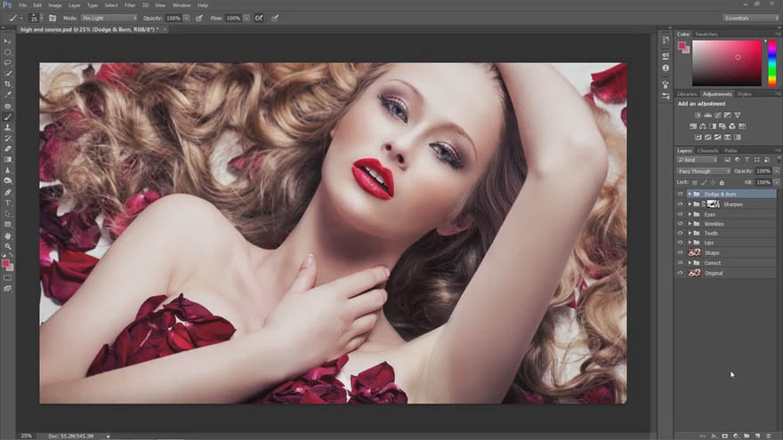Click the lock all layer icon

722,182
